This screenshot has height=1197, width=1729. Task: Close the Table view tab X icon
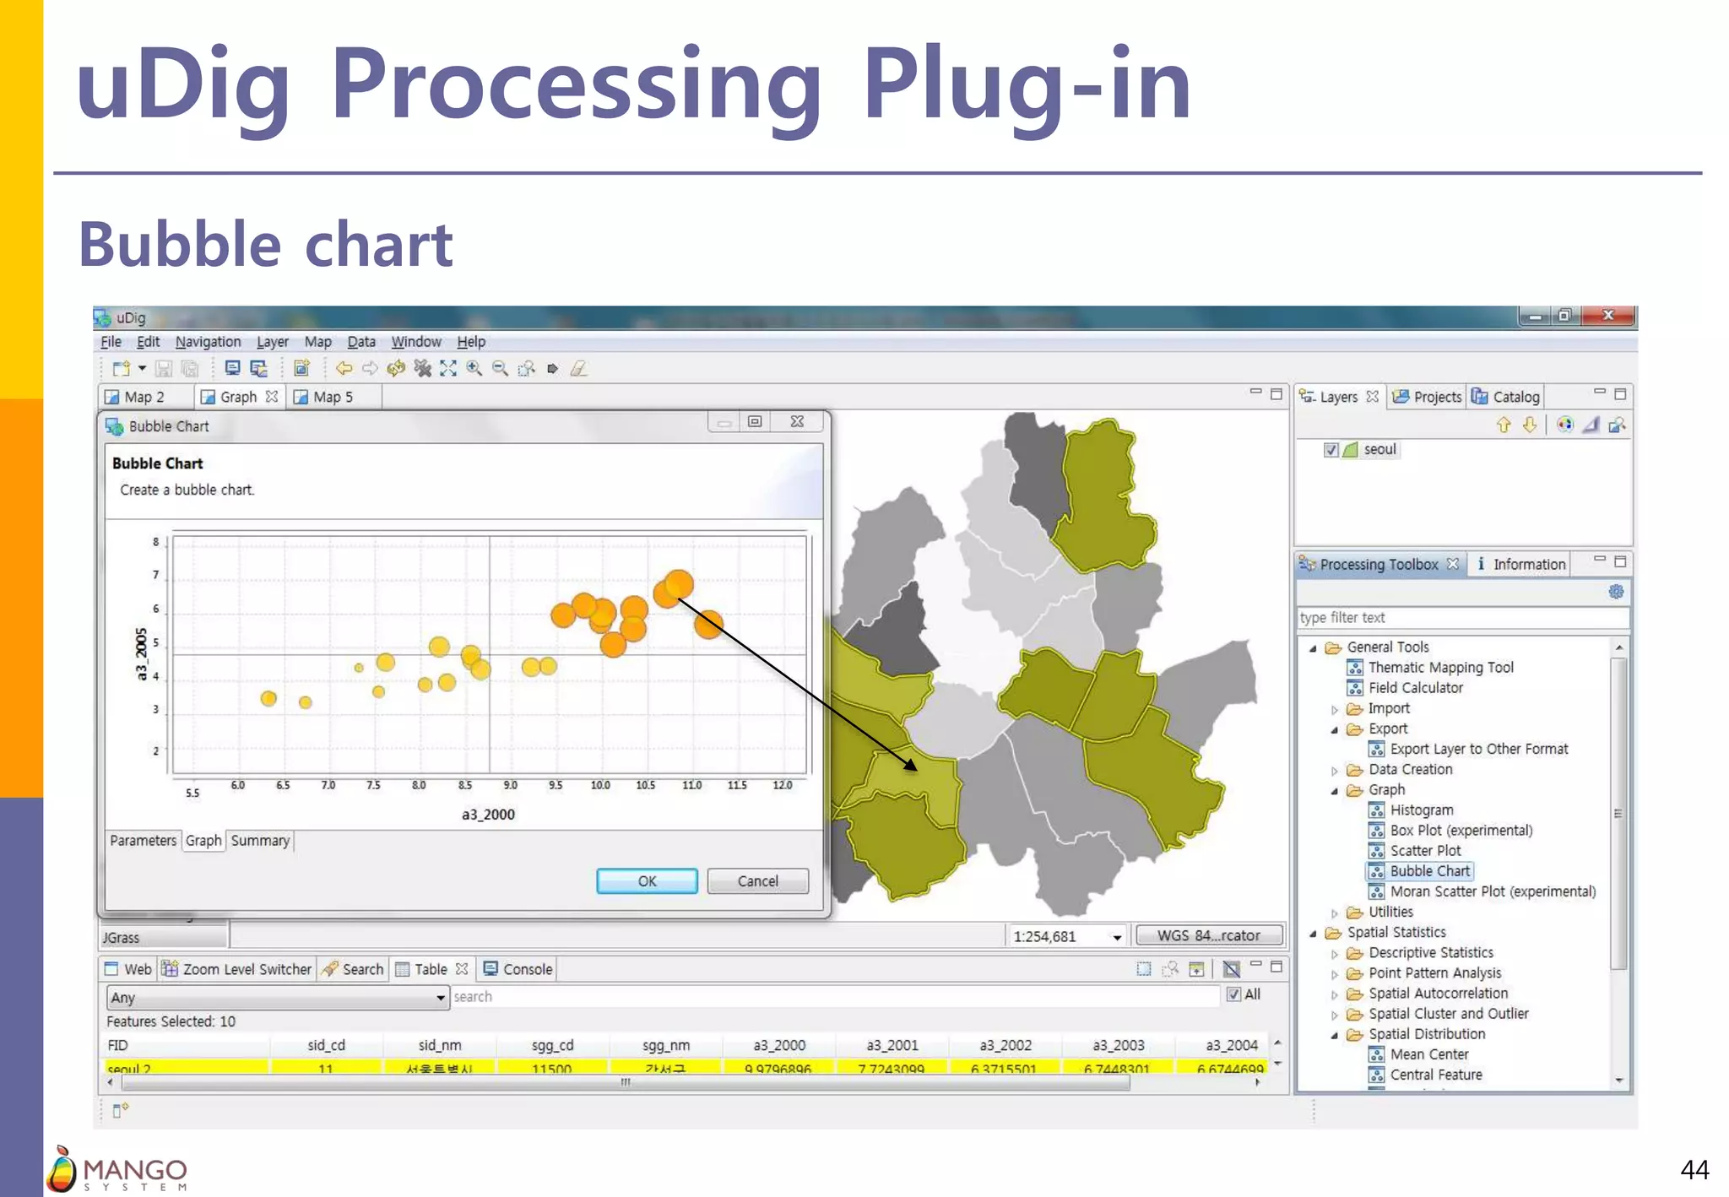462,969
